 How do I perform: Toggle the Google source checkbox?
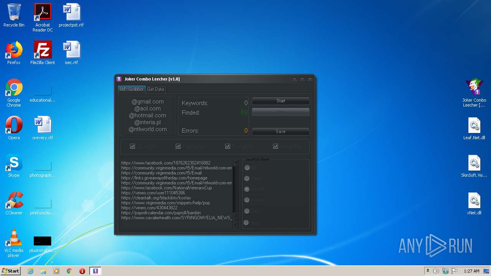click(x=133, y=146)
